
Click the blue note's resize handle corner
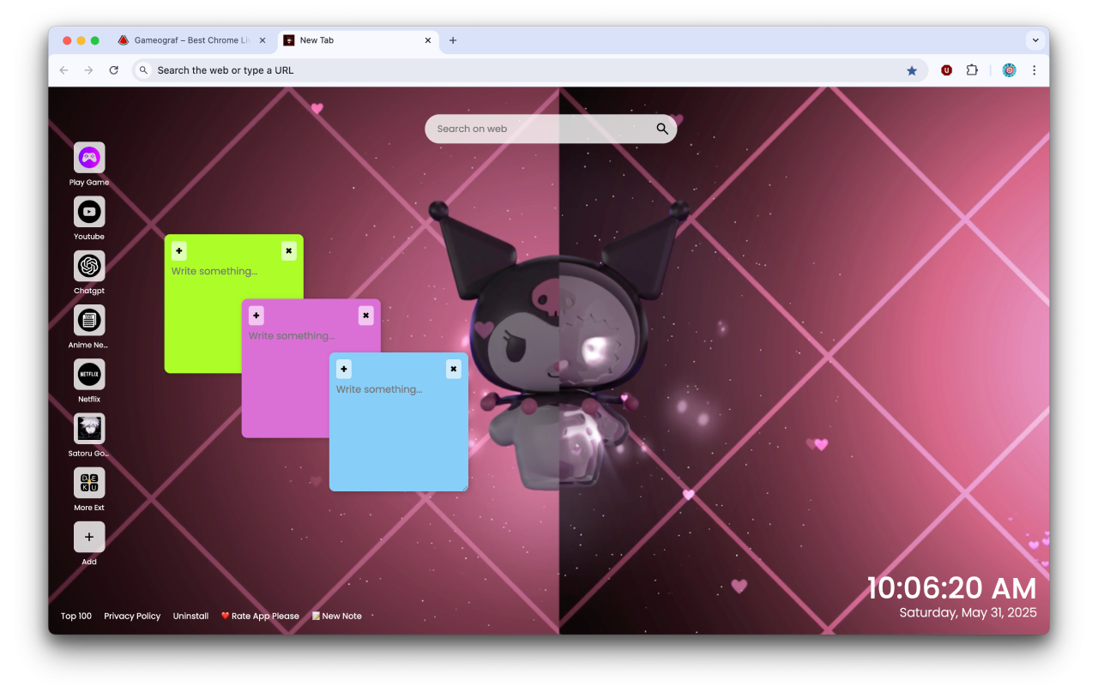[464, 487]
